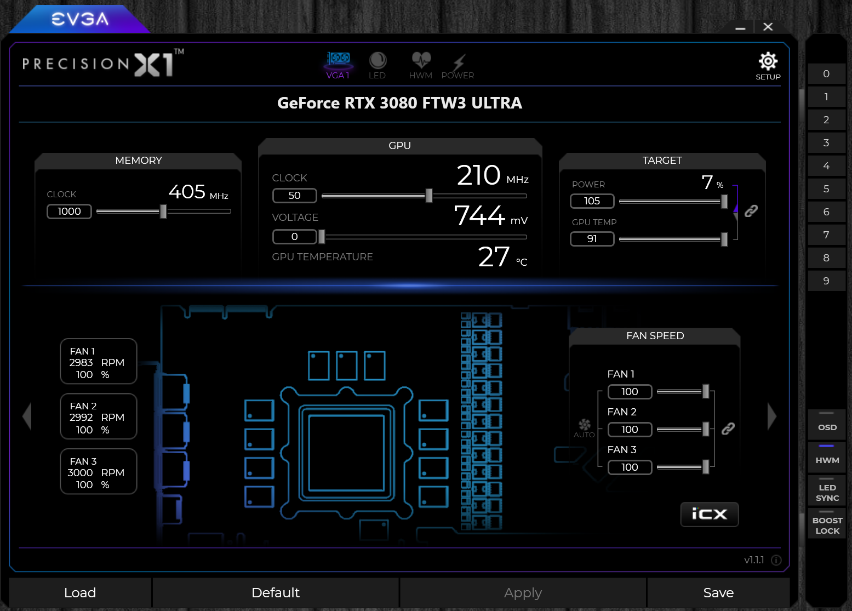Select profile slot 9
Screen dimensions: 852x611
pyautogui.click(x=826, y=281)
